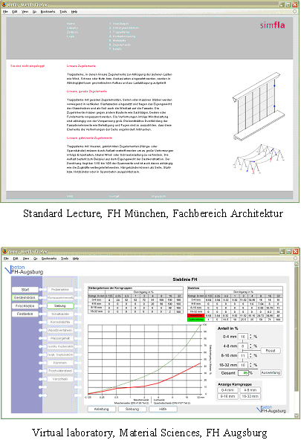This screenshot has height=440, width=301.
Task: Select the Frostwiderstand submenu button
Action: point(60,371)
